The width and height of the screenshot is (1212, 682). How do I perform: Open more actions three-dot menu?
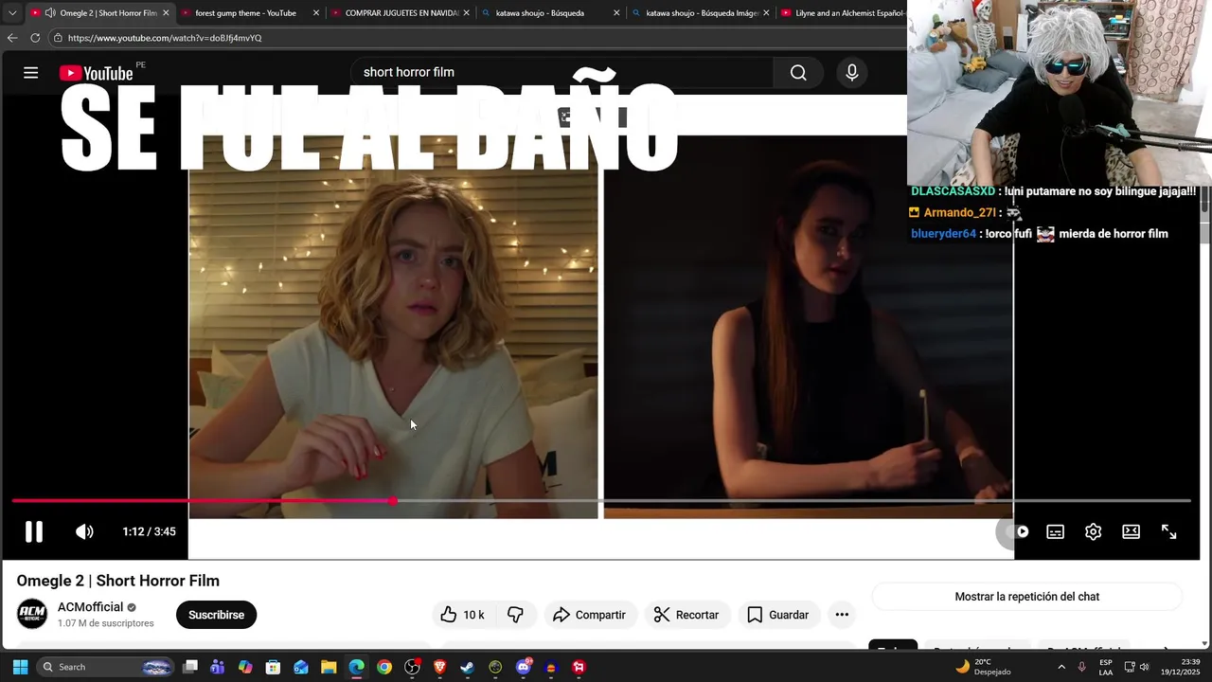[842, 615]
